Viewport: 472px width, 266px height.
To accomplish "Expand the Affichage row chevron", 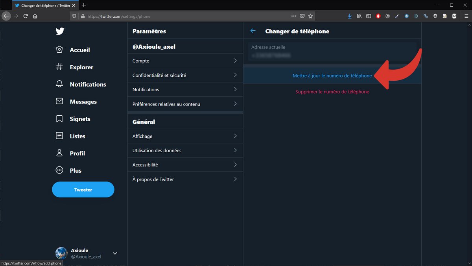I will pos(235,136).
